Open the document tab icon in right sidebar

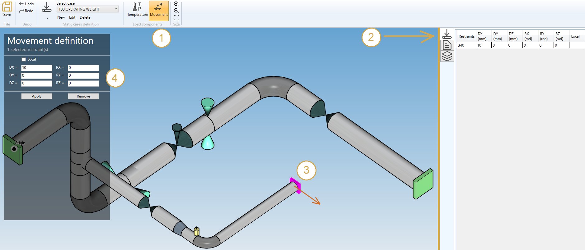coord(447,45)
